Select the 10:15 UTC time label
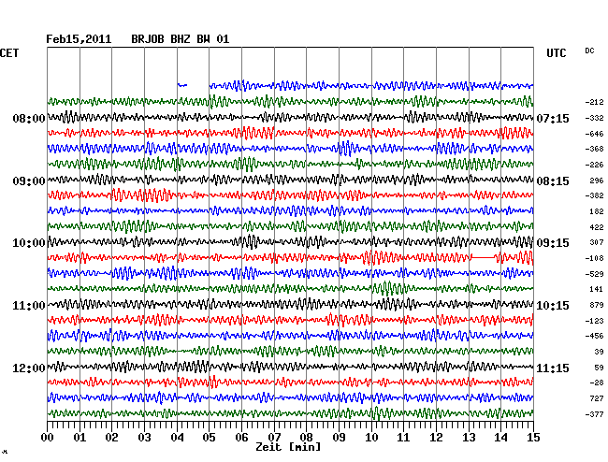 [553, 306]
